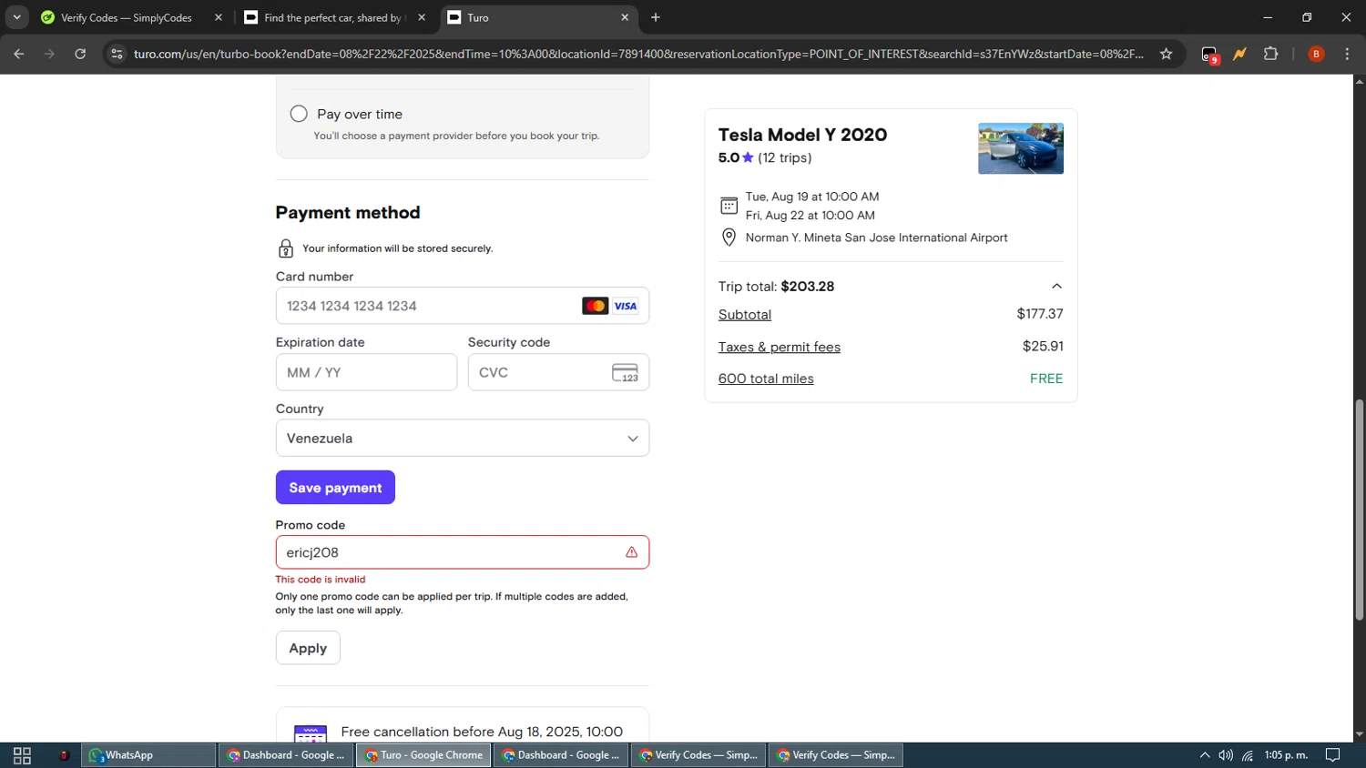Click the taskbar clock 1:05 p. m.

point(1286,755)
